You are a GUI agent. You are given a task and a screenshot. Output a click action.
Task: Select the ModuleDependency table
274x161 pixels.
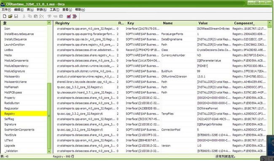tap(16, 66)
